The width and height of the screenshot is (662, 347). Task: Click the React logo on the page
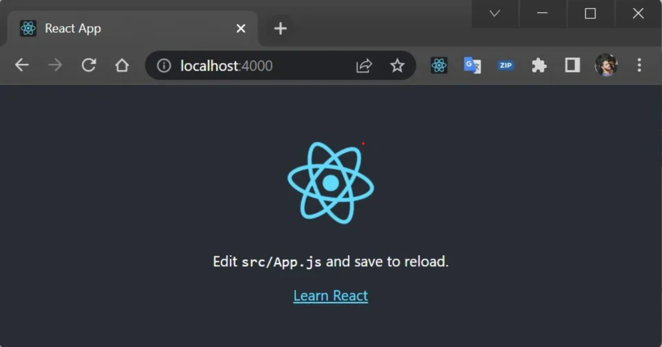331,183
